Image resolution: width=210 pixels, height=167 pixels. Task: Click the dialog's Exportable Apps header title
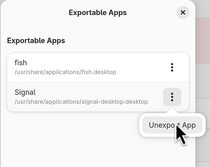pos(98,13)
